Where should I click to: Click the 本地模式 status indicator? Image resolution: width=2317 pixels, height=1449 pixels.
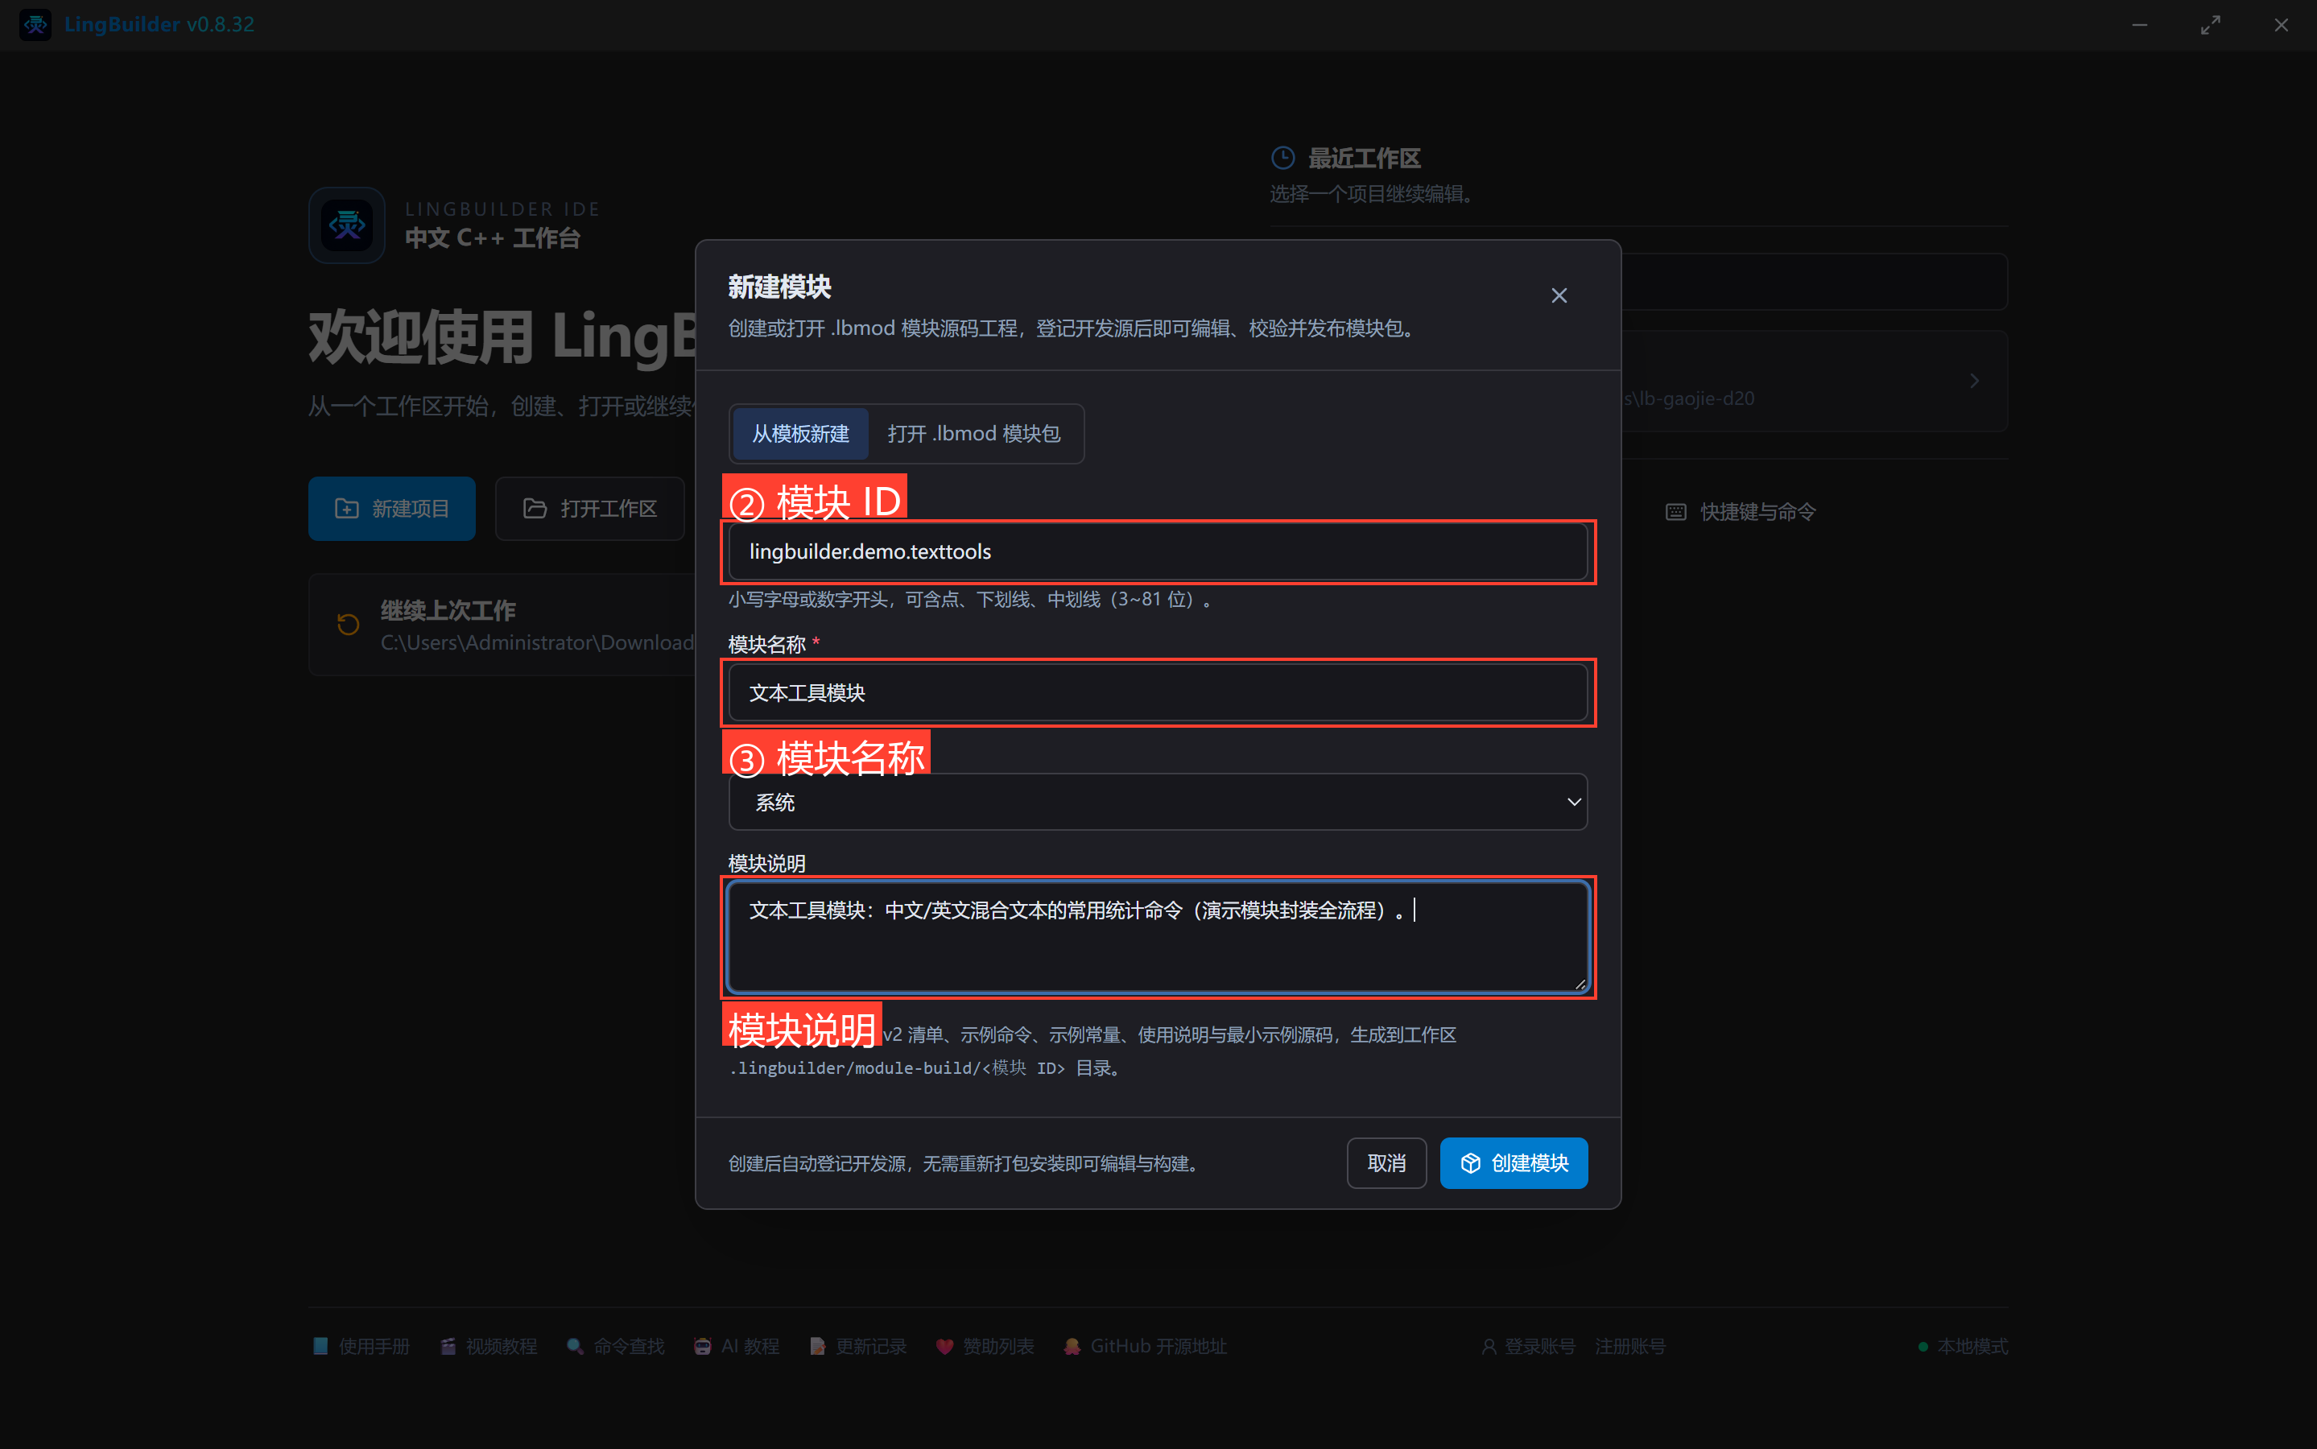click(1963, 1345)
